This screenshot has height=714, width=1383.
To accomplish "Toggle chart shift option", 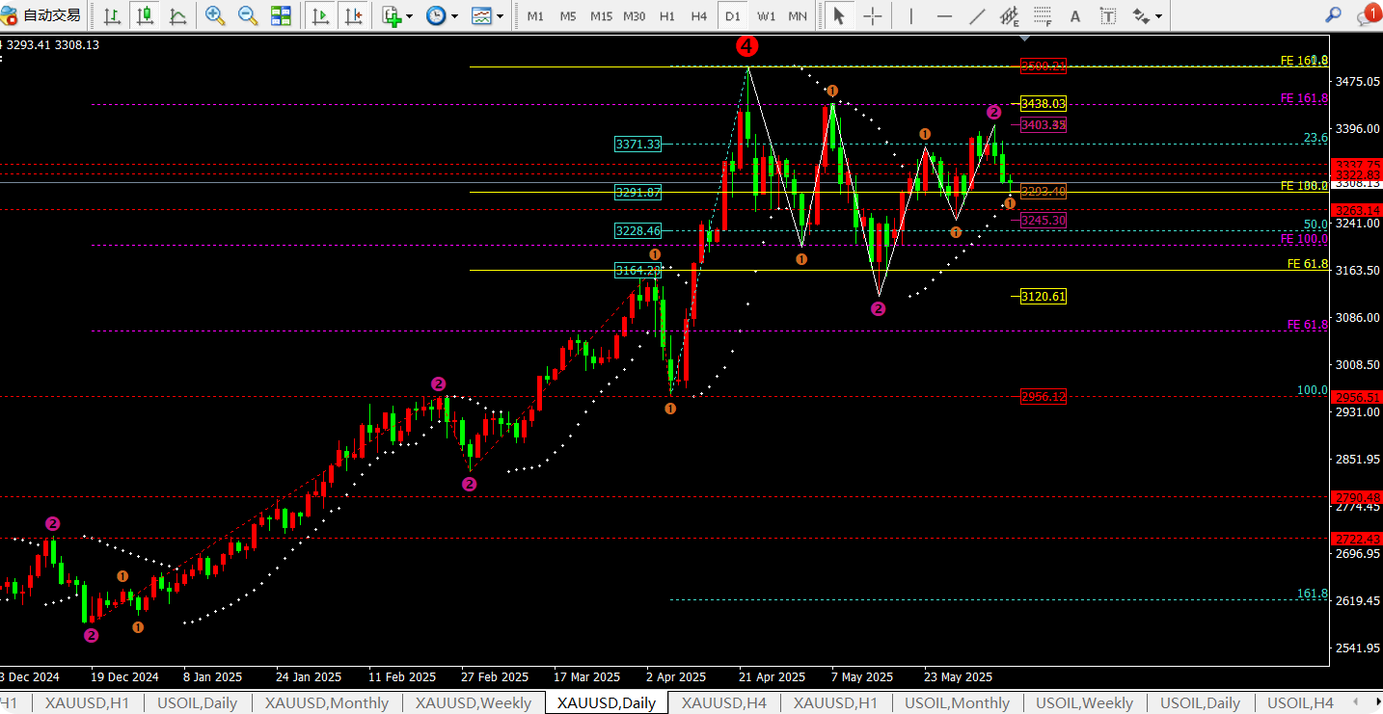I will coord(353,15).
